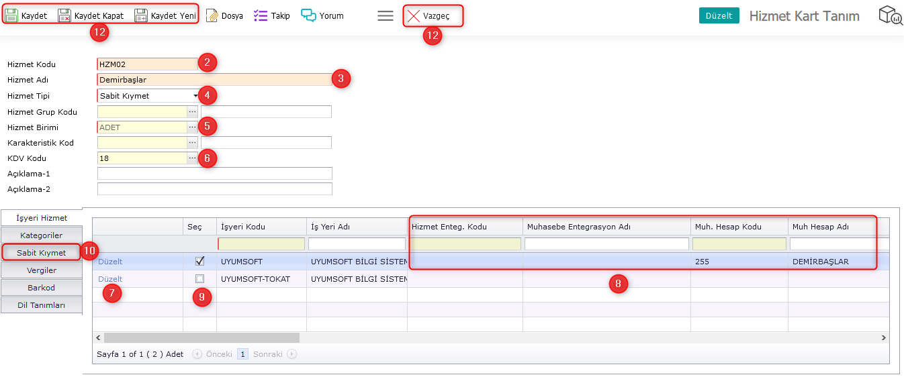Uncheck the Seç checkbox for UYUMSOFT row
The width and height of the screenshot is (904, 379).
(199, 261)
